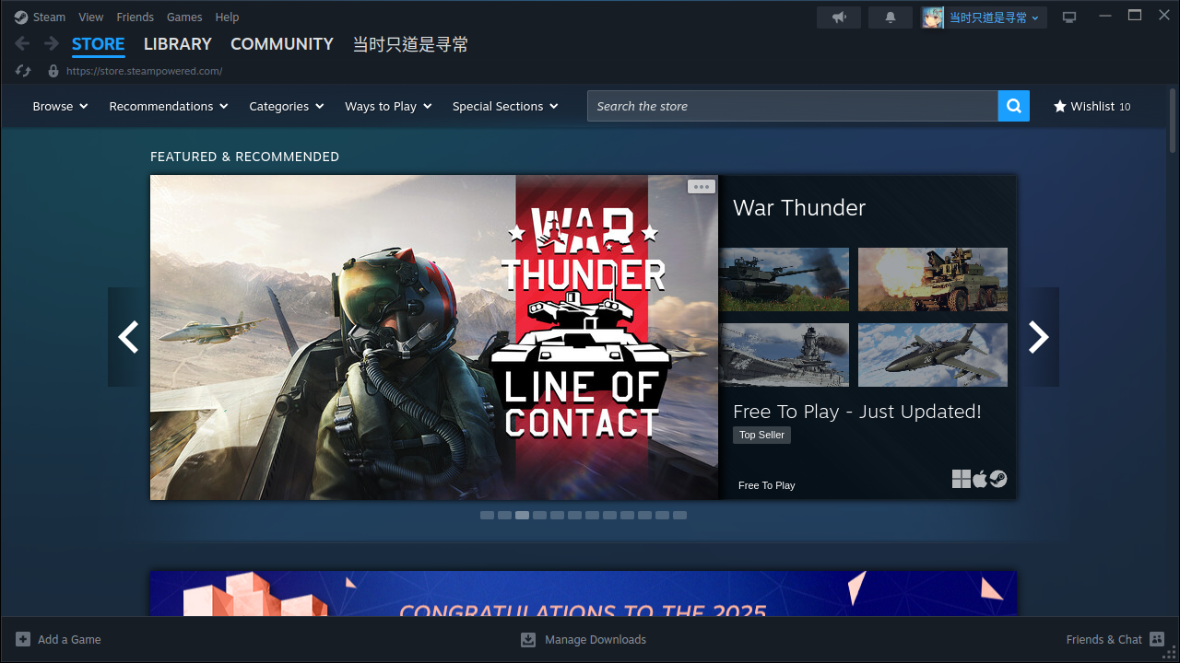Viewport: 1180px width, 663px height.
Task: Open the Special Sections dropdown
Action: click(x=504, y=106)
